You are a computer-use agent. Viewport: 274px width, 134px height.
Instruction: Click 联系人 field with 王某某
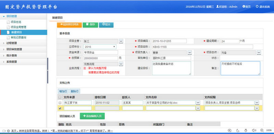(x=133, y=103)
